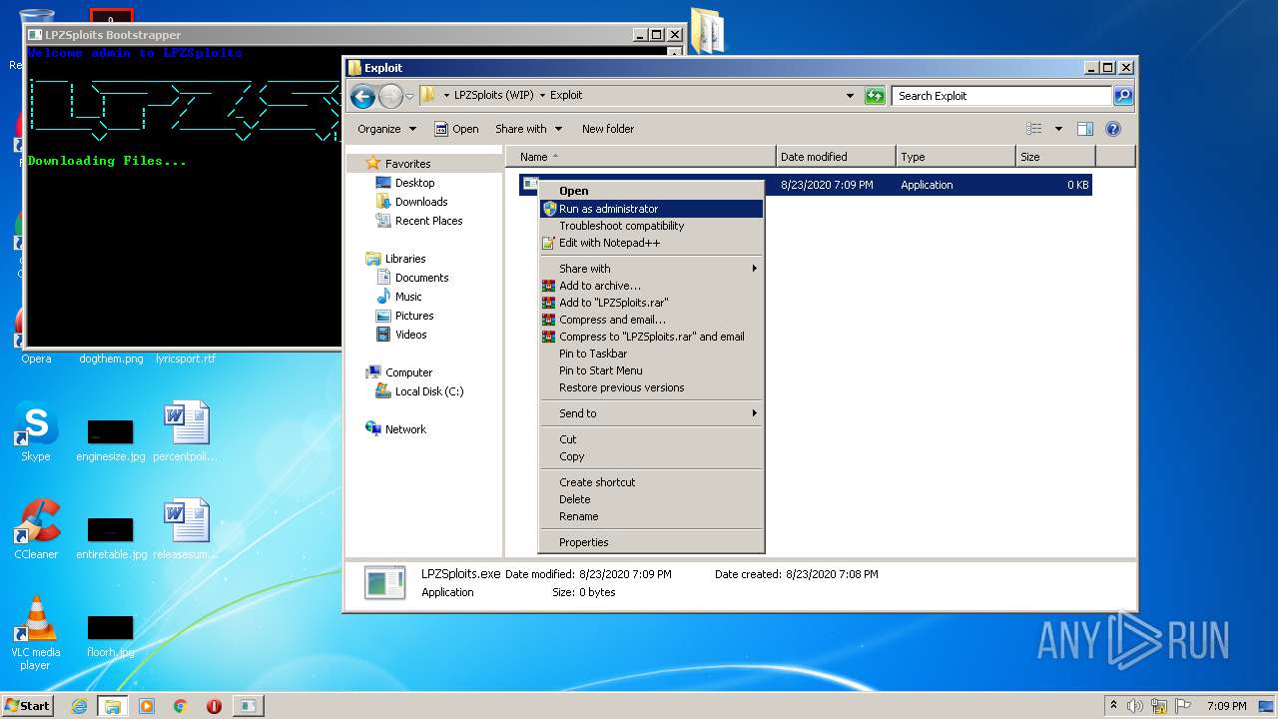Viewport: 1278px width, 719px height.
Task: Choose Create shortcut
Action: point(651,482)
